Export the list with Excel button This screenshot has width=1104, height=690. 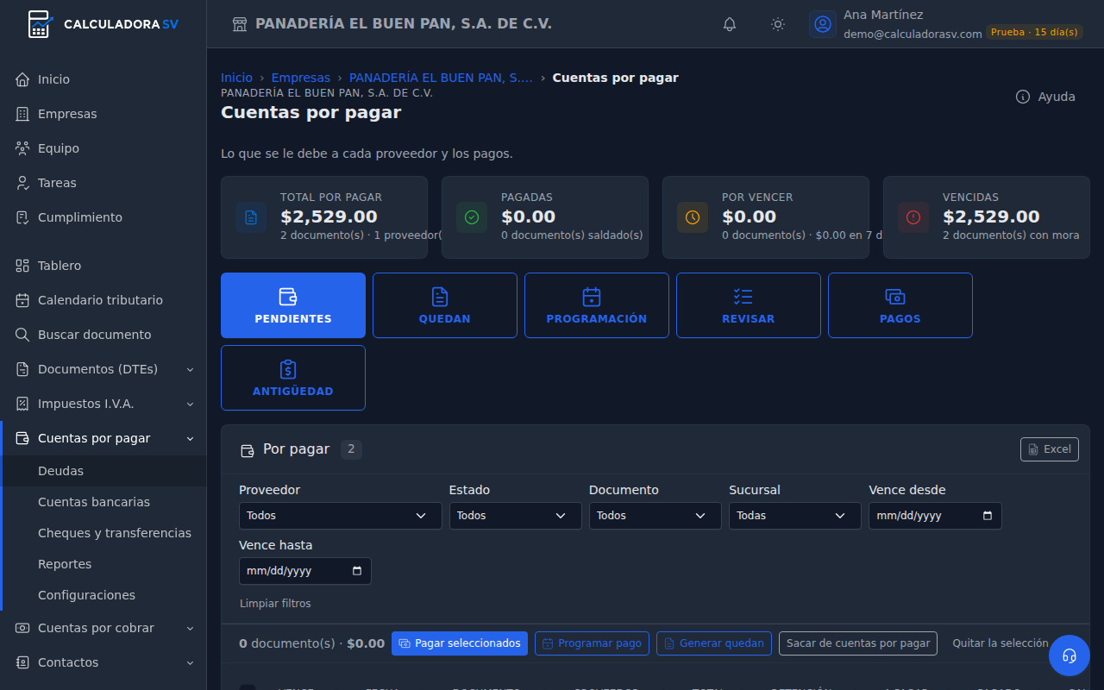[1050, 449]
